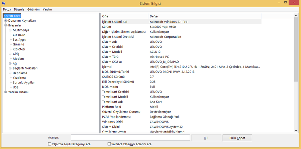This screenshot has width=301, height=149.
Task: Select the Sistem Türü row
Action: click(181, 57)
